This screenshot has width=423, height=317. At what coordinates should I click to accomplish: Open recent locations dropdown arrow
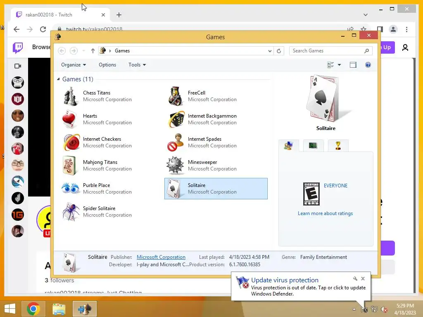click(x=83, y=51)
